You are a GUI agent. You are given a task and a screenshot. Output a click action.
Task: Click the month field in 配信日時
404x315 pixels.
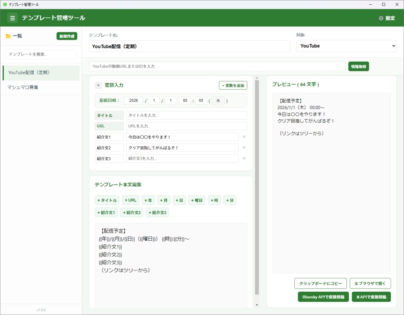tap(154, 101)
